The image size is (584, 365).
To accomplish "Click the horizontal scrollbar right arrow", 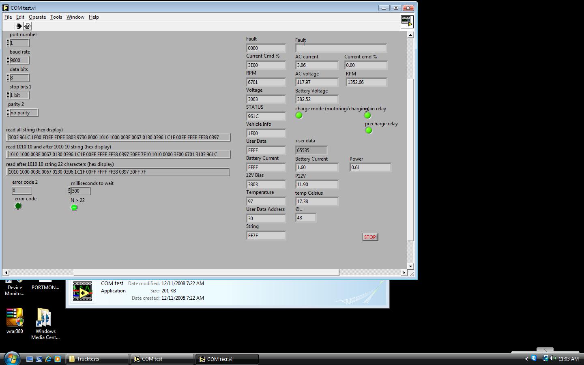I will pyautogui.click(x=404, y=273).
